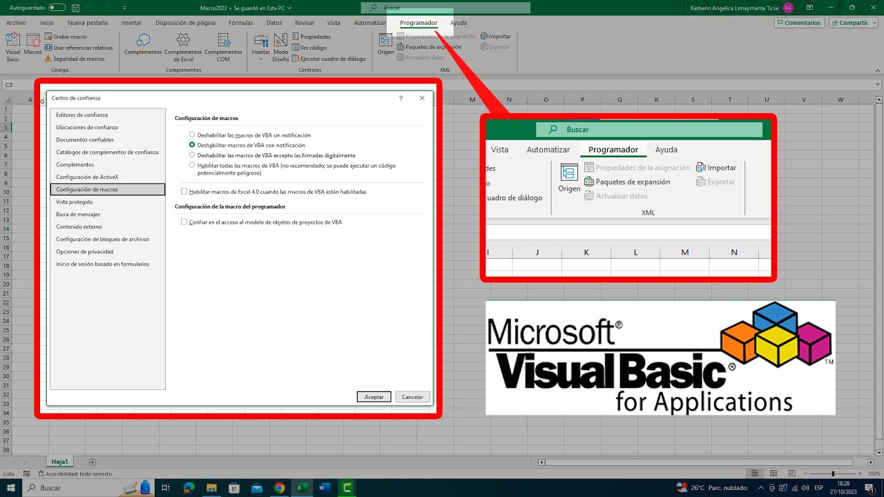Click Ejecutar cuadro de diálogo

click(329, 59)
